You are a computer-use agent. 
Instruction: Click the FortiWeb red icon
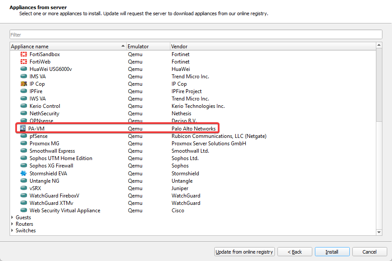(x=24, y=62)
